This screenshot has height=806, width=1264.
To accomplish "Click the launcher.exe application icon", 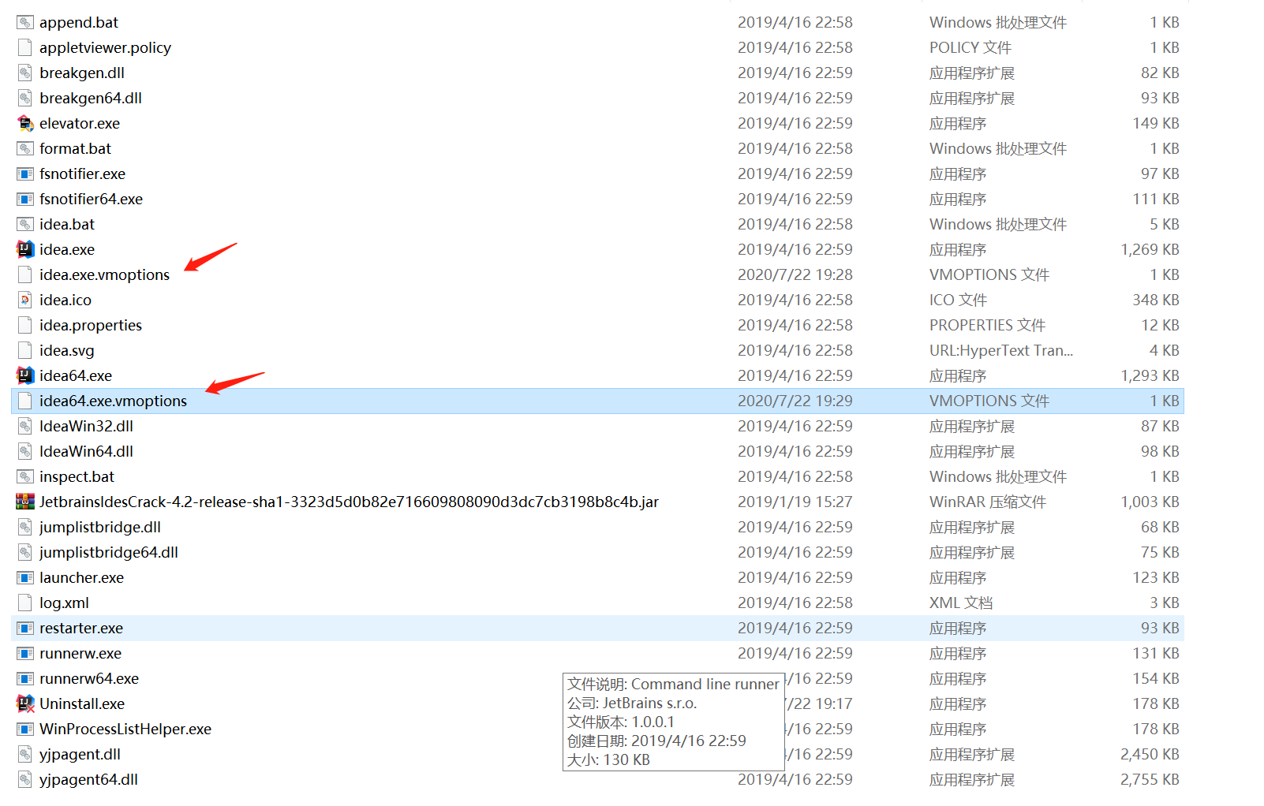I will 24,577.
